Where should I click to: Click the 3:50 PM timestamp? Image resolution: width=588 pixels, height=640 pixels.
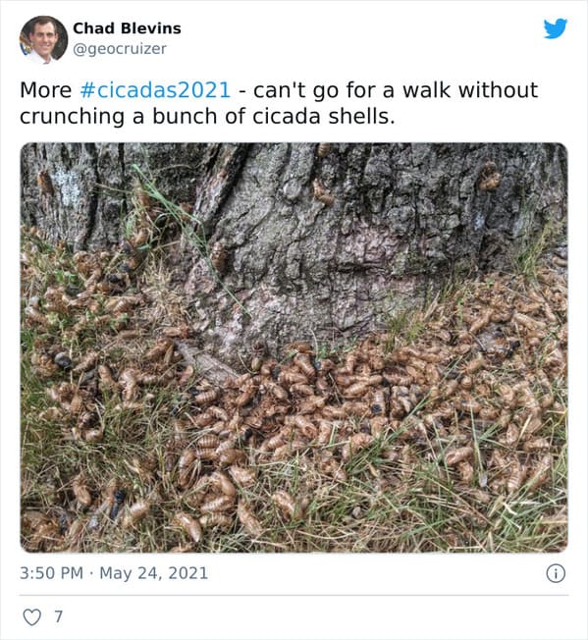[x=51, y=573]
